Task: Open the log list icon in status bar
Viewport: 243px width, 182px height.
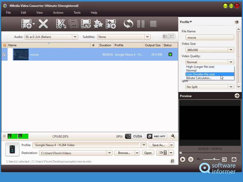Action: [x=172, y=161]
